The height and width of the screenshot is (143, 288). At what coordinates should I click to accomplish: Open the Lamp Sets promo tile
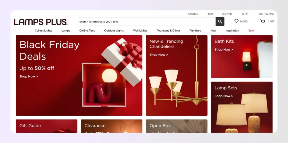tap(242, 107)
